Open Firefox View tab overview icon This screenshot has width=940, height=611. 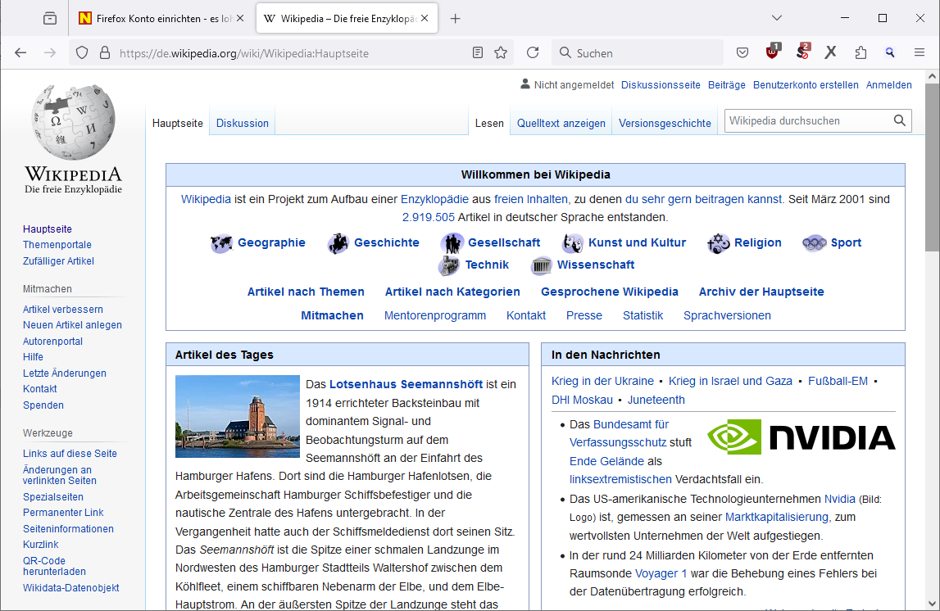click(50, 19)
